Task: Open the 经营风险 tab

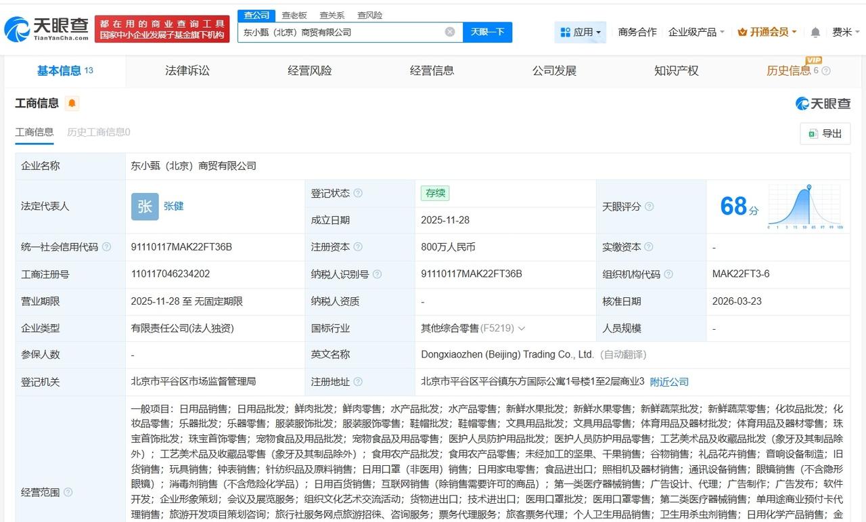Action: click(310, 70)
